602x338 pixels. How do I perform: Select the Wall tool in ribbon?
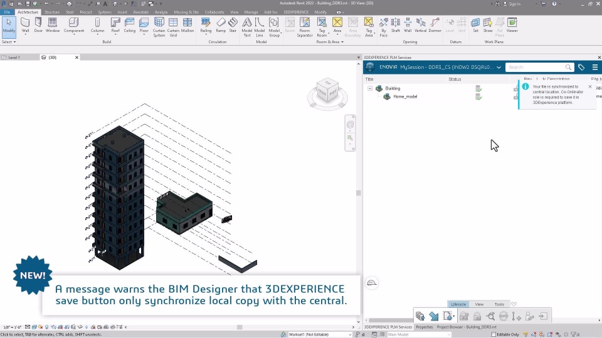coord(25,25)
